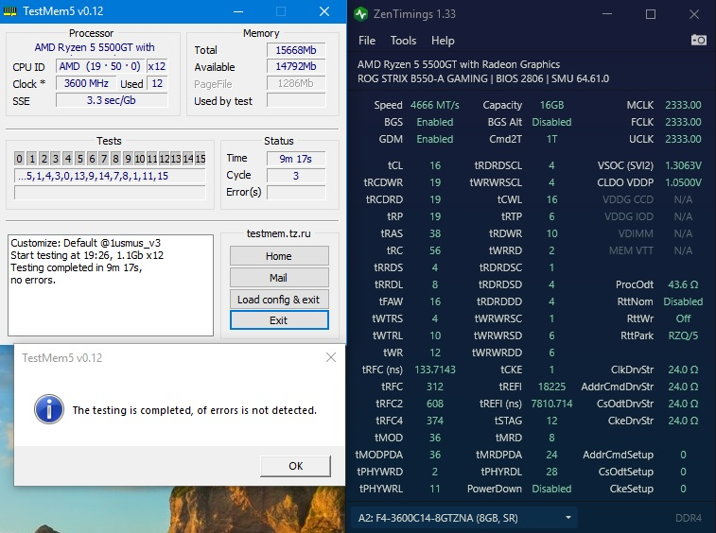Click the TestMem5 title bar icon

[9, 11]
